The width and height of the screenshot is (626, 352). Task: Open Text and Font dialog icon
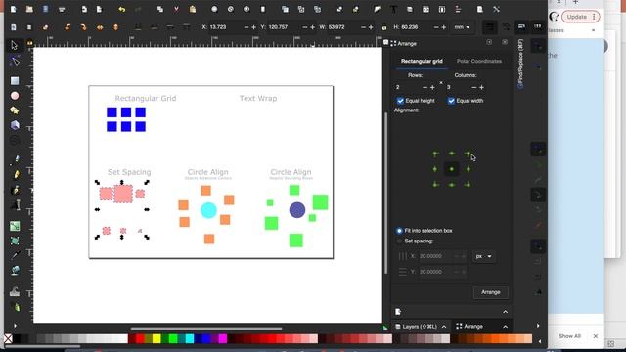point(393,9)
